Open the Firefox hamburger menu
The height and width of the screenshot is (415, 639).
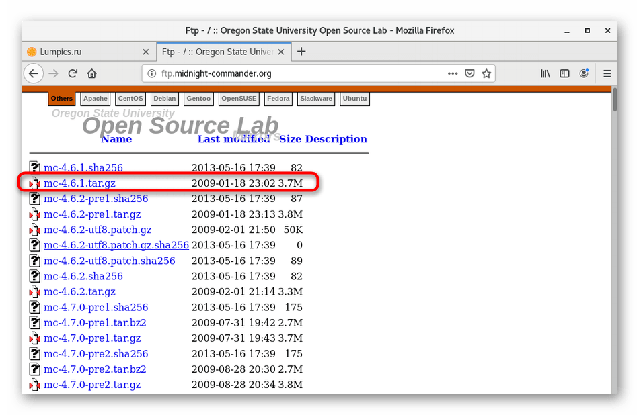click(607, 73)
